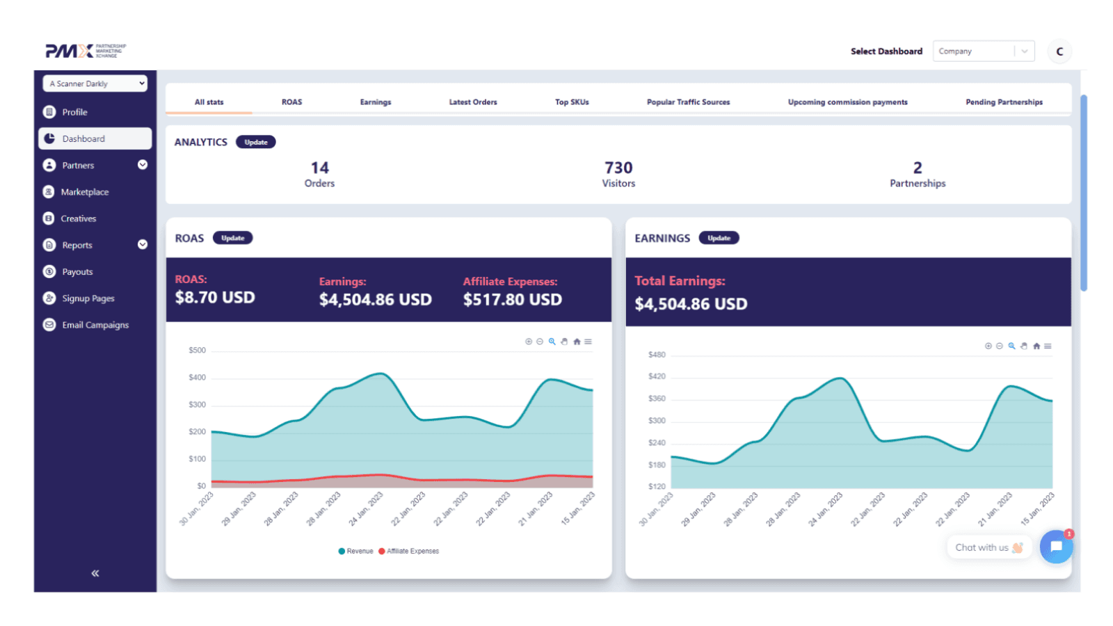Click the home reset icon on ROAS chart
1113x626 pixels.
point(577,342)
